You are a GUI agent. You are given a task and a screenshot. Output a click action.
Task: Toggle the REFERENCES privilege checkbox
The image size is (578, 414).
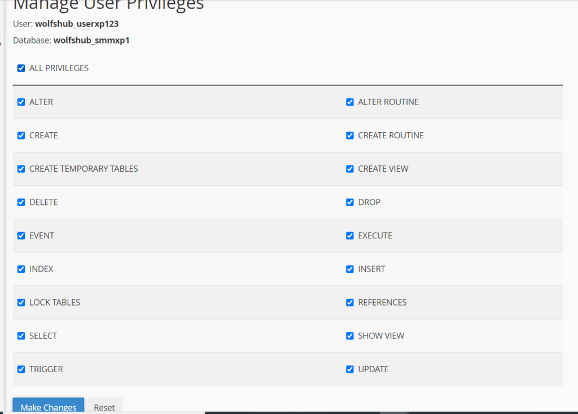point(350,302)
